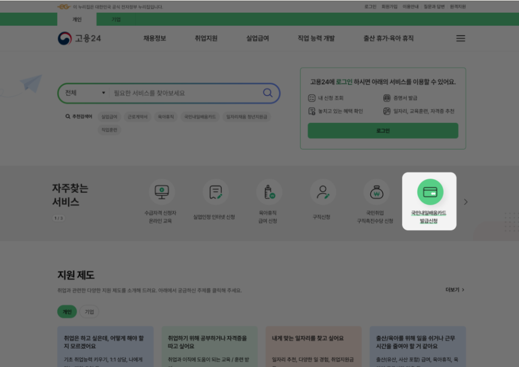Click 일자리, 교육훈련, 자격증 추천 icon
The width and height of the screenshot is (519, 367).
(387, 111)
